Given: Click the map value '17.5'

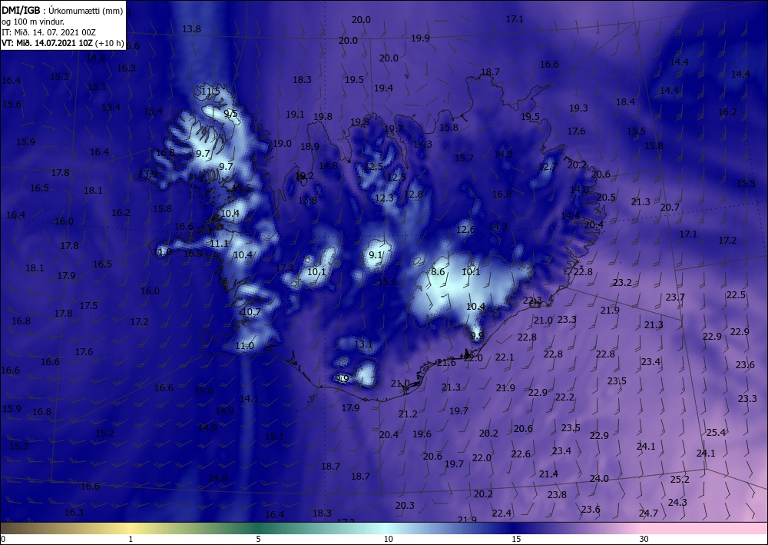Looking at the screenshot, I should pyautogui.click(x=88, y=306).
